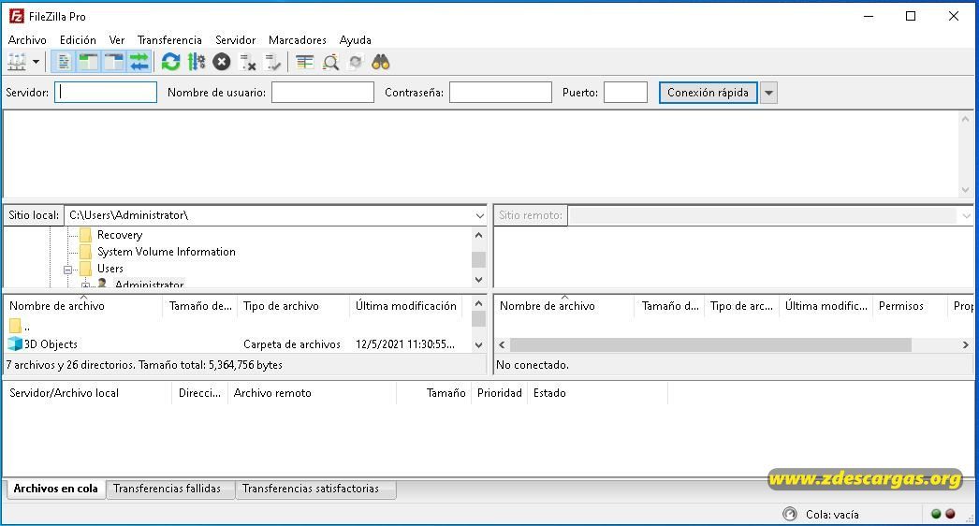979x526 pixels.
Task: Sort local files by Última modificación
Action: (x=406, y=305)
